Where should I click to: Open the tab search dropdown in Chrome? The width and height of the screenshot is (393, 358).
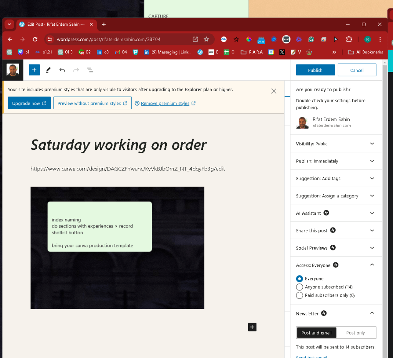tap(9, 24)
